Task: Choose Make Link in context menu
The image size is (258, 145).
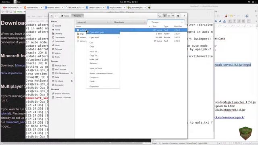Action: pyautogui.click(x=103, y=59)
